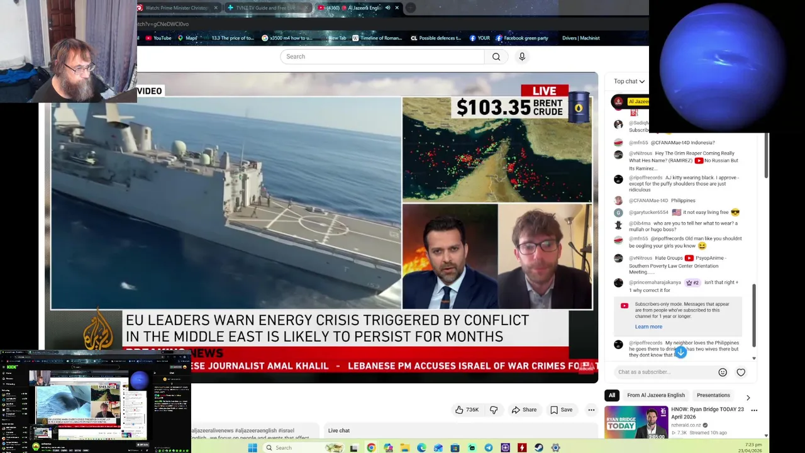Open Microsoft Store from the taskbar
Screen dimensions: 805x453
pyautogui.click(x=455, y=448)
